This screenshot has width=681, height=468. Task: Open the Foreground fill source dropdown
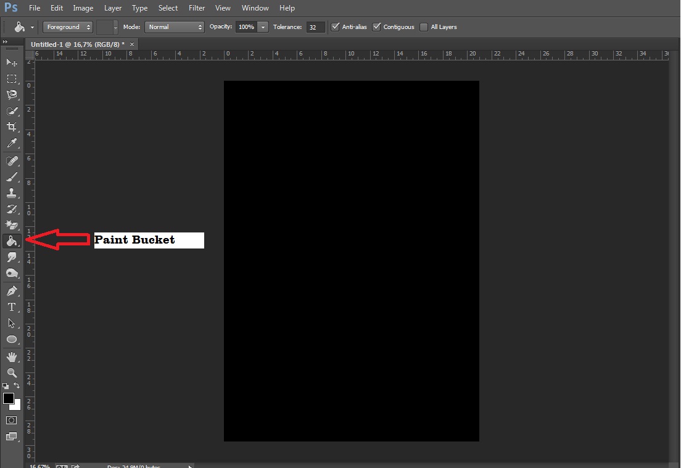point(68,27)
